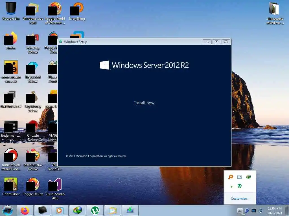This screenshot has width=289, height=216.
Task: Open Internet Download Manager taskbar icon
Action: pyautogui.click(x=77, y=210)
